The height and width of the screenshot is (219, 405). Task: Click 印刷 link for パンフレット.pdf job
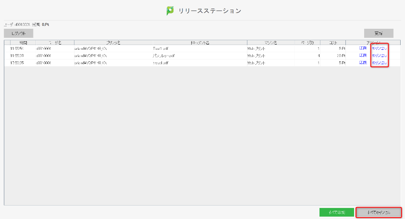363,56
